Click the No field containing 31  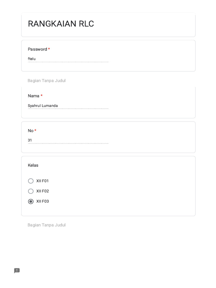pos(68,140)
